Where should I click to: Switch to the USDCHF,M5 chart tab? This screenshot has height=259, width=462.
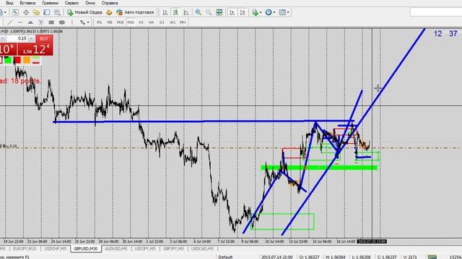click(x=55, y=249)
